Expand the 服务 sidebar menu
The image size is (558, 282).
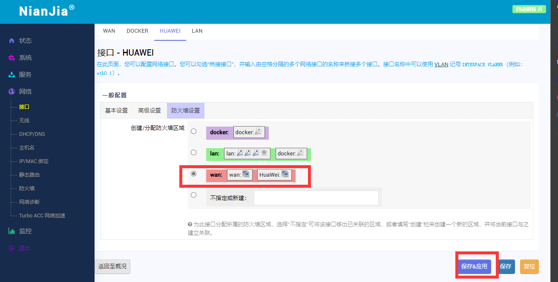click(x=25, y=75)
